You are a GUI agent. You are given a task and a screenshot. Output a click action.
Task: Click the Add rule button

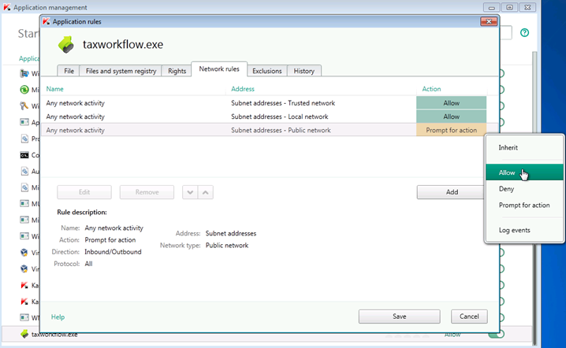click(452, 192)
